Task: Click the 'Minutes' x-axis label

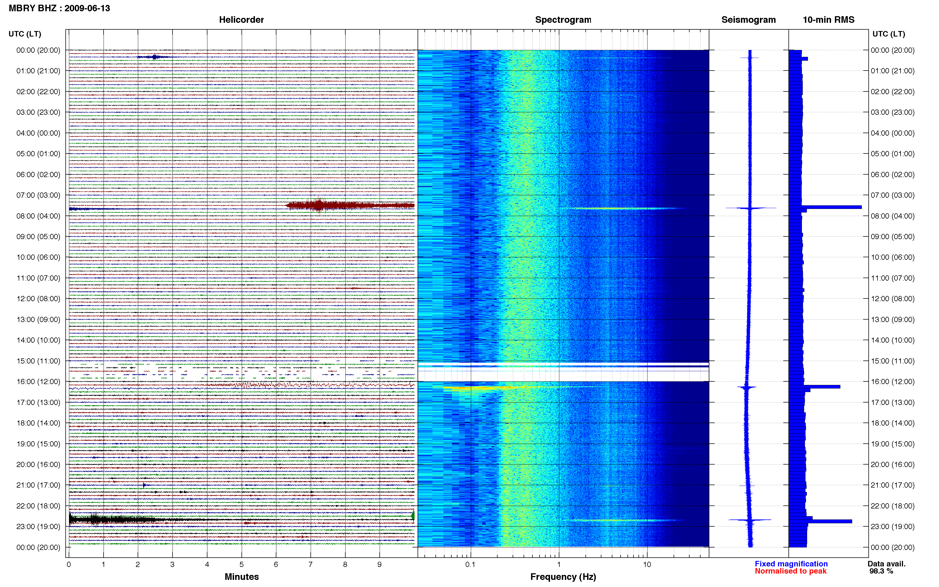Action: 241,577
